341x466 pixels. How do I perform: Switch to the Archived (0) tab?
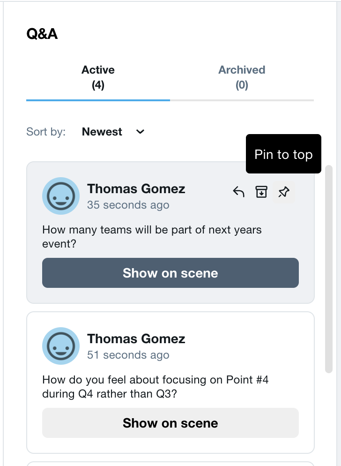click(x=242, y=77)
